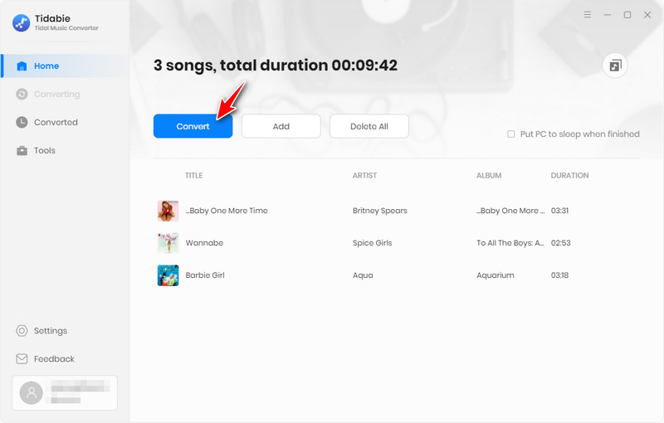Click the 'Tidabie' app name text
The width and height of the screenshot is (664, 423).
pos(52,18)
